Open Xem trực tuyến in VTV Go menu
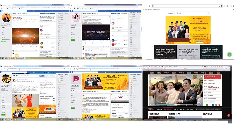 pos(168,109)
